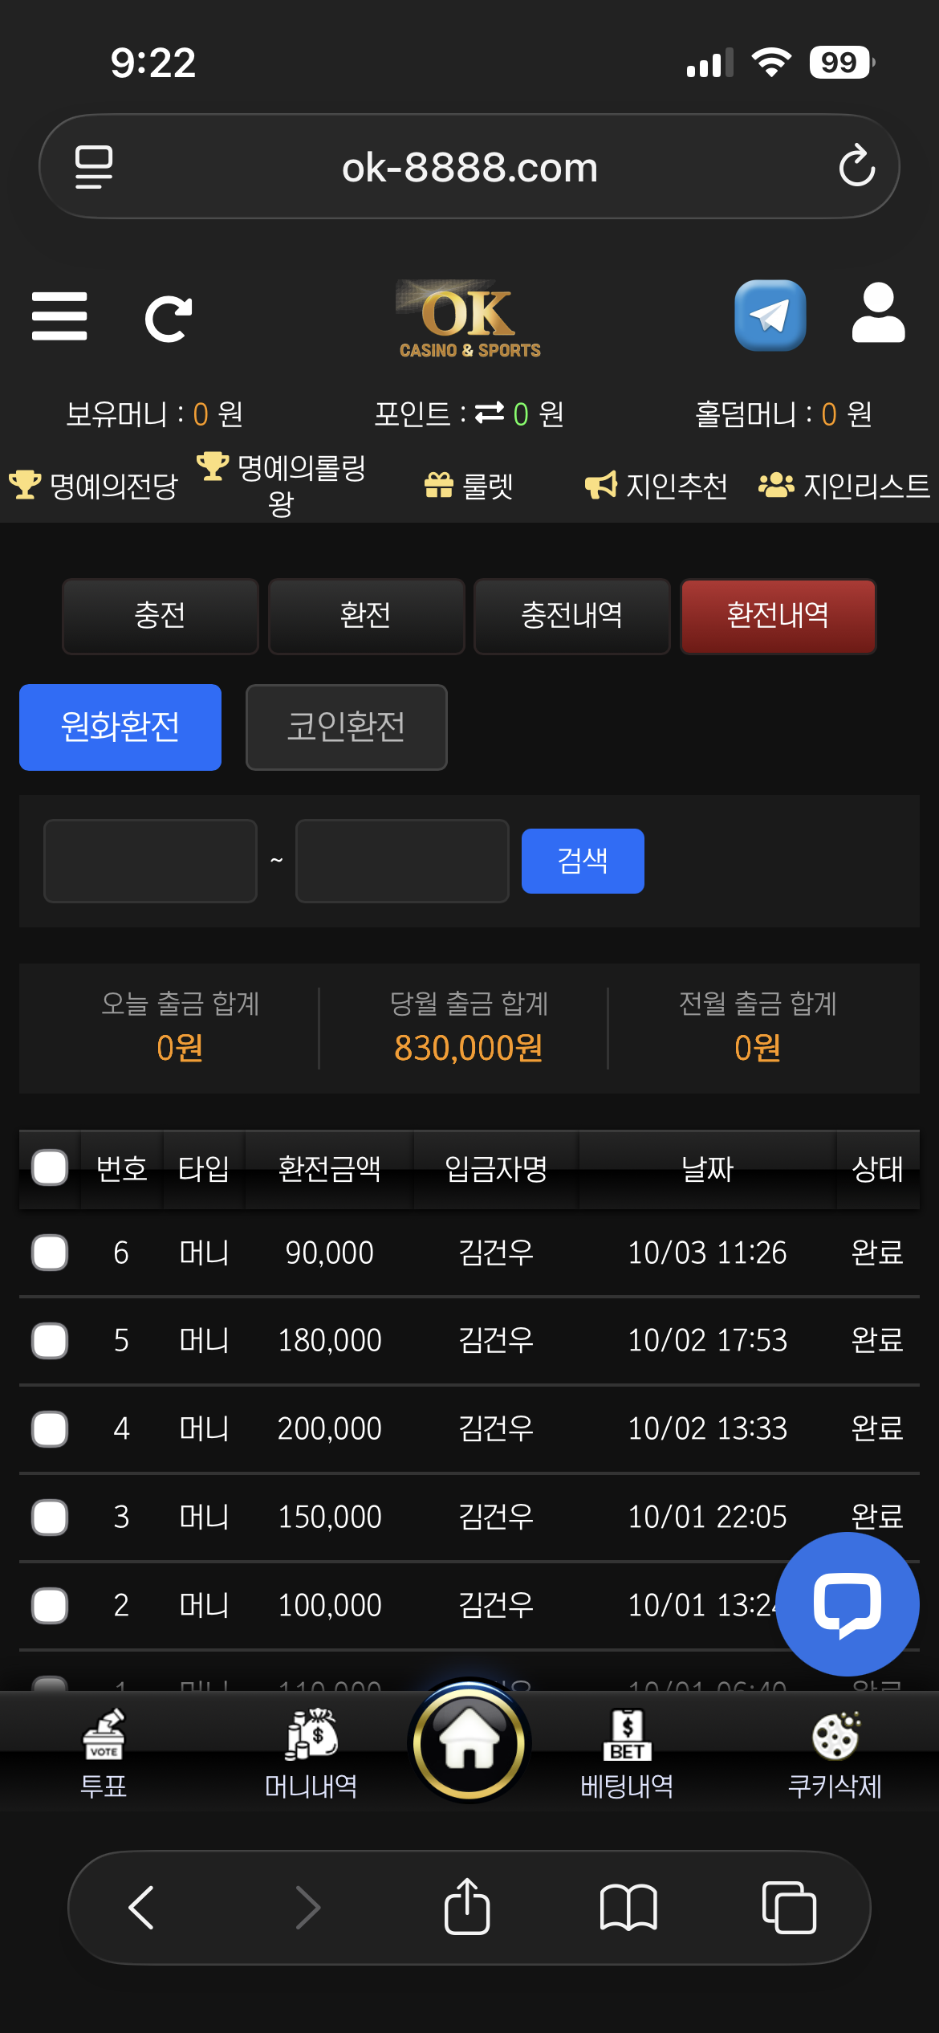This screenshot has height=2033, width=939.
Task: Go to home via the gold house icon
Action: click(x=469, y=1742)
